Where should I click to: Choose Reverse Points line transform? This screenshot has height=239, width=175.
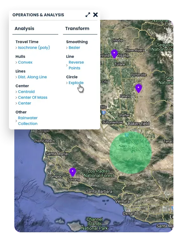pos(76,65)
